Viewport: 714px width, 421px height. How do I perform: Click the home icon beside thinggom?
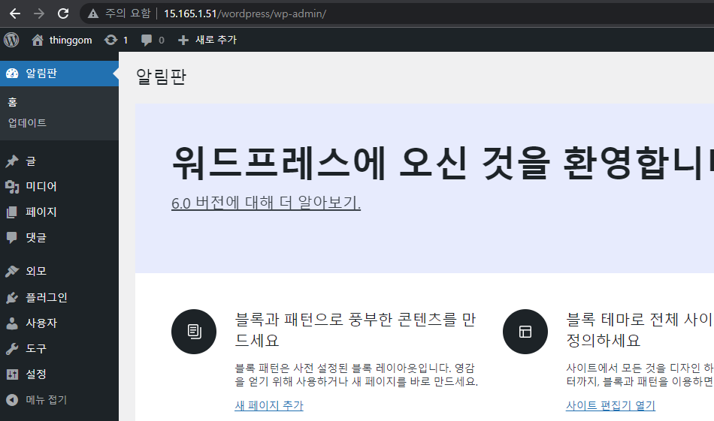tap(38, 40)
